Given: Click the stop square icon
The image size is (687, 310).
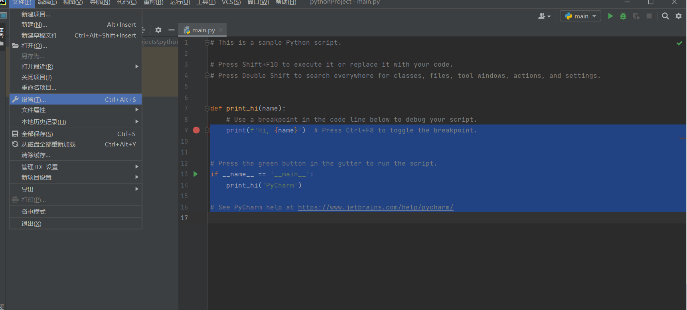Looking at the screenshot, I should click(649, 16).
